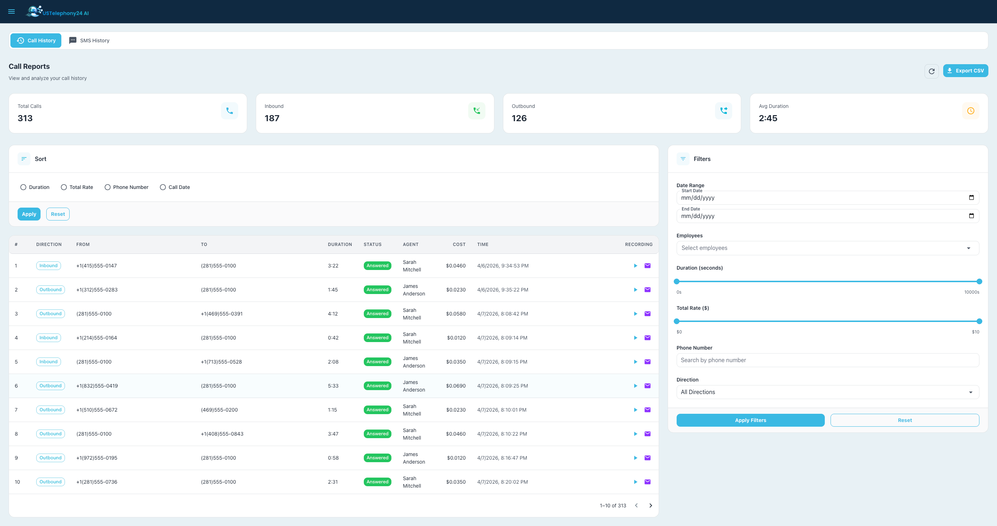This screenshot has width=997, height=526.
Task: Click the mail icon for row 10
Action: click(x=648, y=482)
